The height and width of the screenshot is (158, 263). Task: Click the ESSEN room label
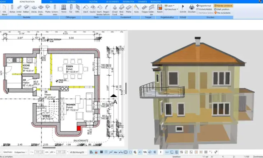[x=69, y=67]
